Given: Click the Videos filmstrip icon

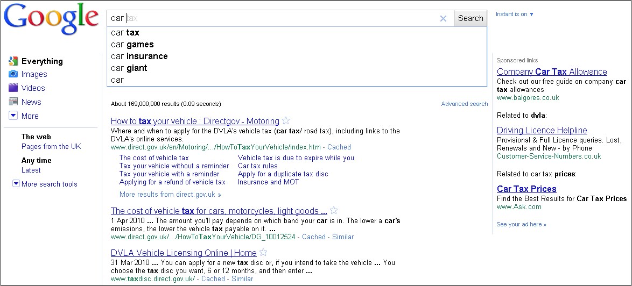Looking at the screenshot, I should pos(13,88).
